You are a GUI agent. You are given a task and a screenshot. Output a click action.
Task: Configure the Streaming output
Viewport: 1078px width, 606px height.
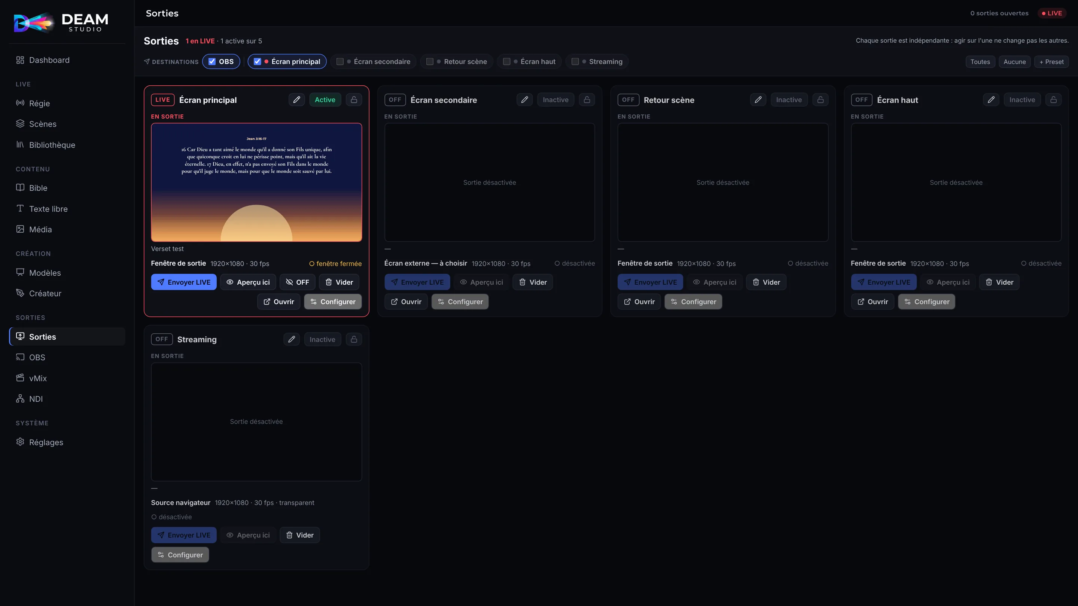click(180, 554)
